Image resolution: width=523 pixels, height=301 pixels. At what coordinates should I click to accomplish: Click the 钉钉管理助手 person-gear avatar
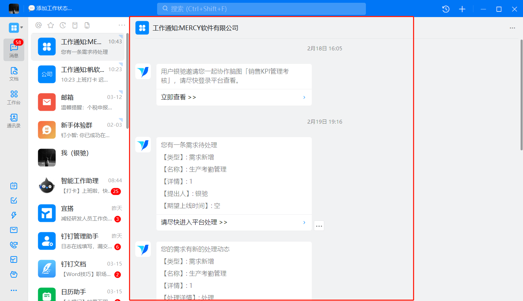coord(47,241)
